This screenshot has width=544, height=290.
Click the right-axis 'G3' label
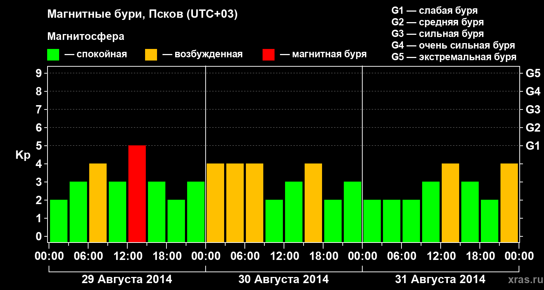point(533,109)
